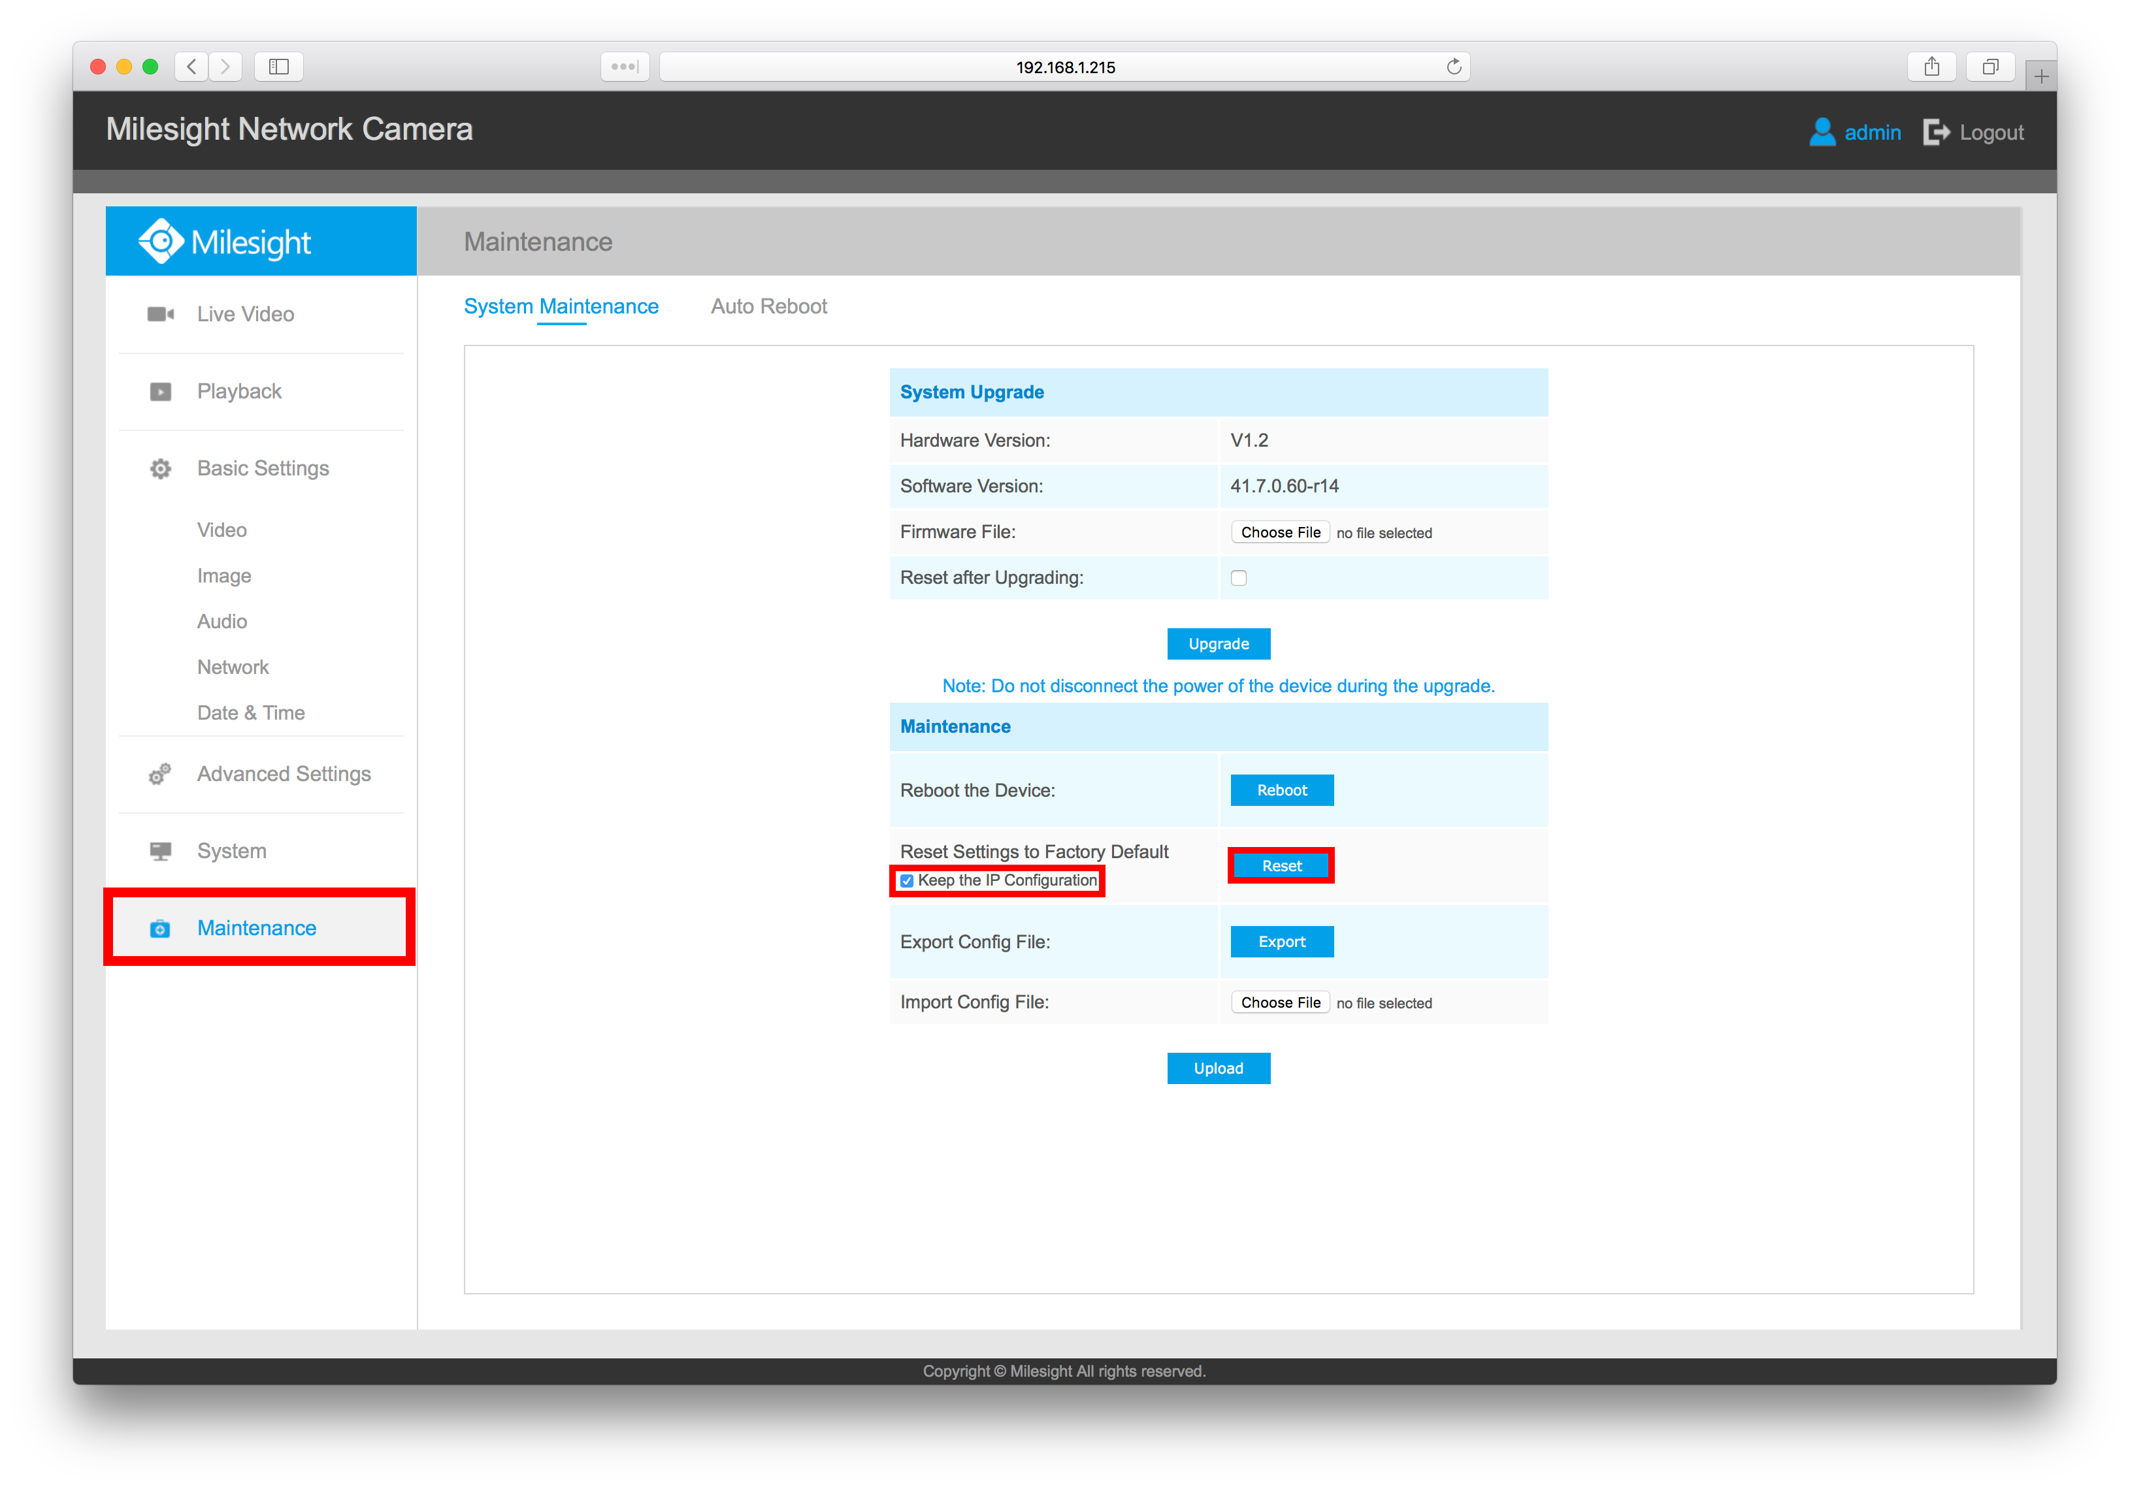Open a new tab with plus button

click(x=2041, y=76)
